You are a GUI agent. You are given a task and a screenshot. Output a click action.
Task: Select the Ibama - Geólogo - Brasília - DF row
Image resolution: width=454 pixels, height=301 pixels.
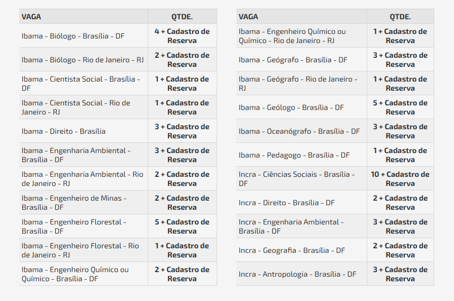click(291, 107)
